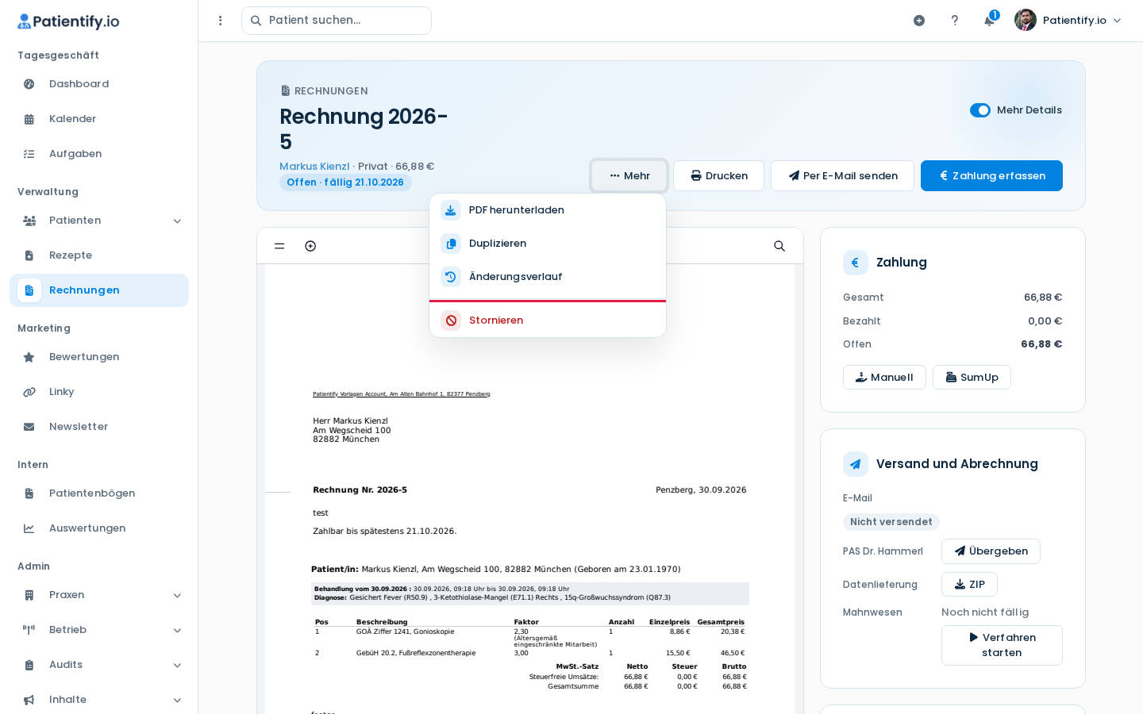Click the Patientenbögen document icon
The height and width of the screenshot is (714, 1143).
tap(29, 493)
